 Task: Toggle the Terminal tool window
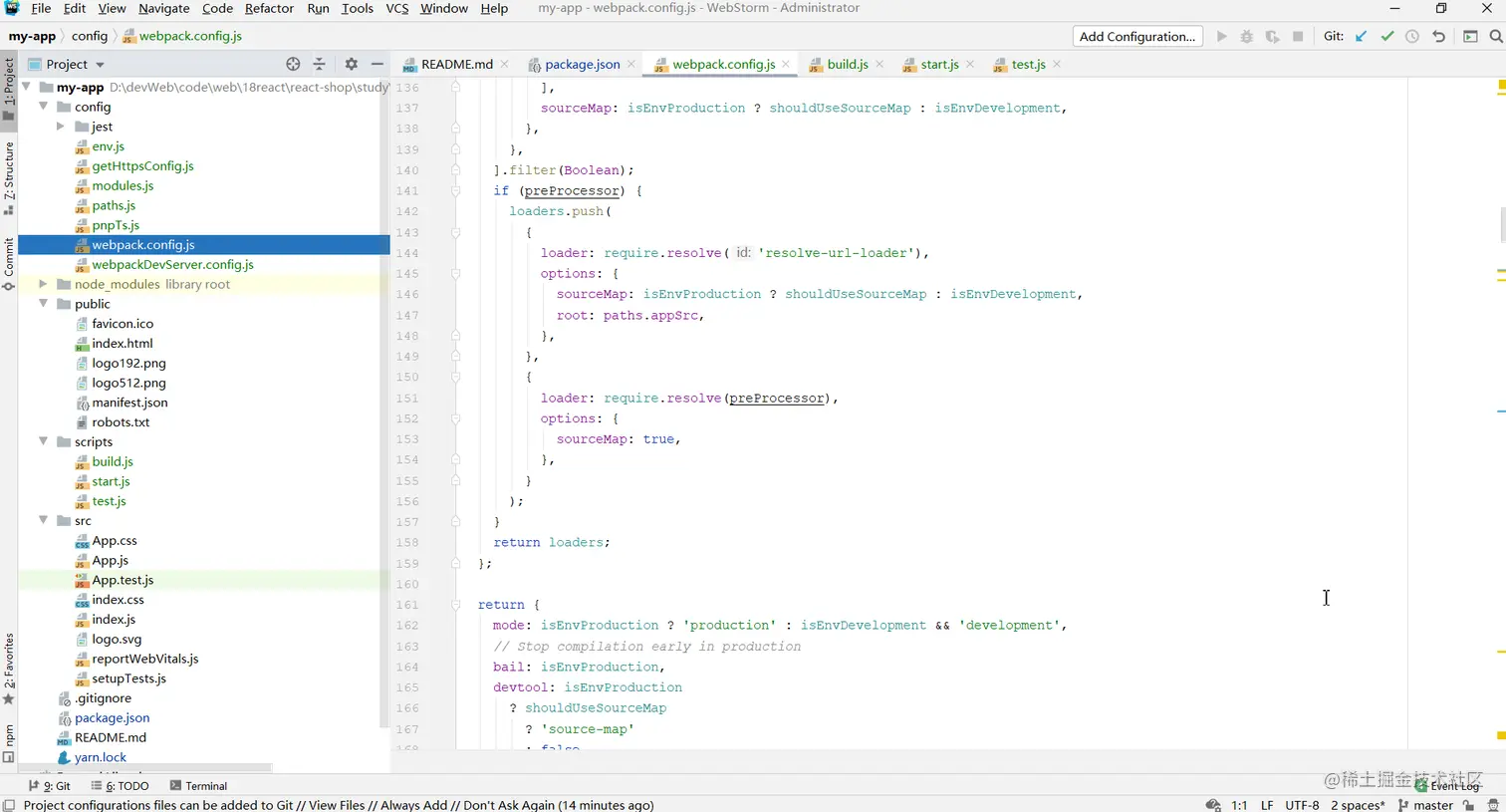pos(198,786)
